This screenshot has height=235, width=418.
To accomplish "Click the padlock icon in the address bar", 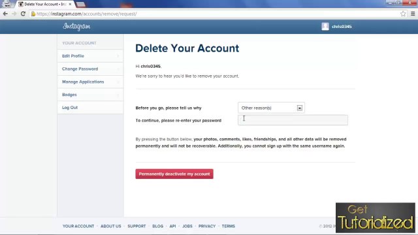I will (33, 14).
